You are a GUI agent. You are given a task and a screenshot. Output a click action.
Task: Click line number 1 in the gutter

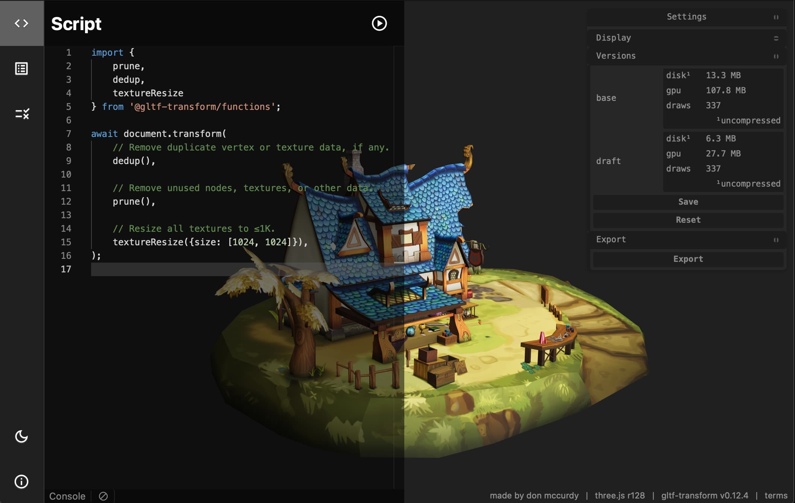tap(69, 53)
